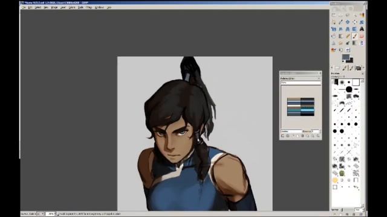Screen dimensions: 387x217
Task: Pick the white palette color entry
Action: coord(294,105)
